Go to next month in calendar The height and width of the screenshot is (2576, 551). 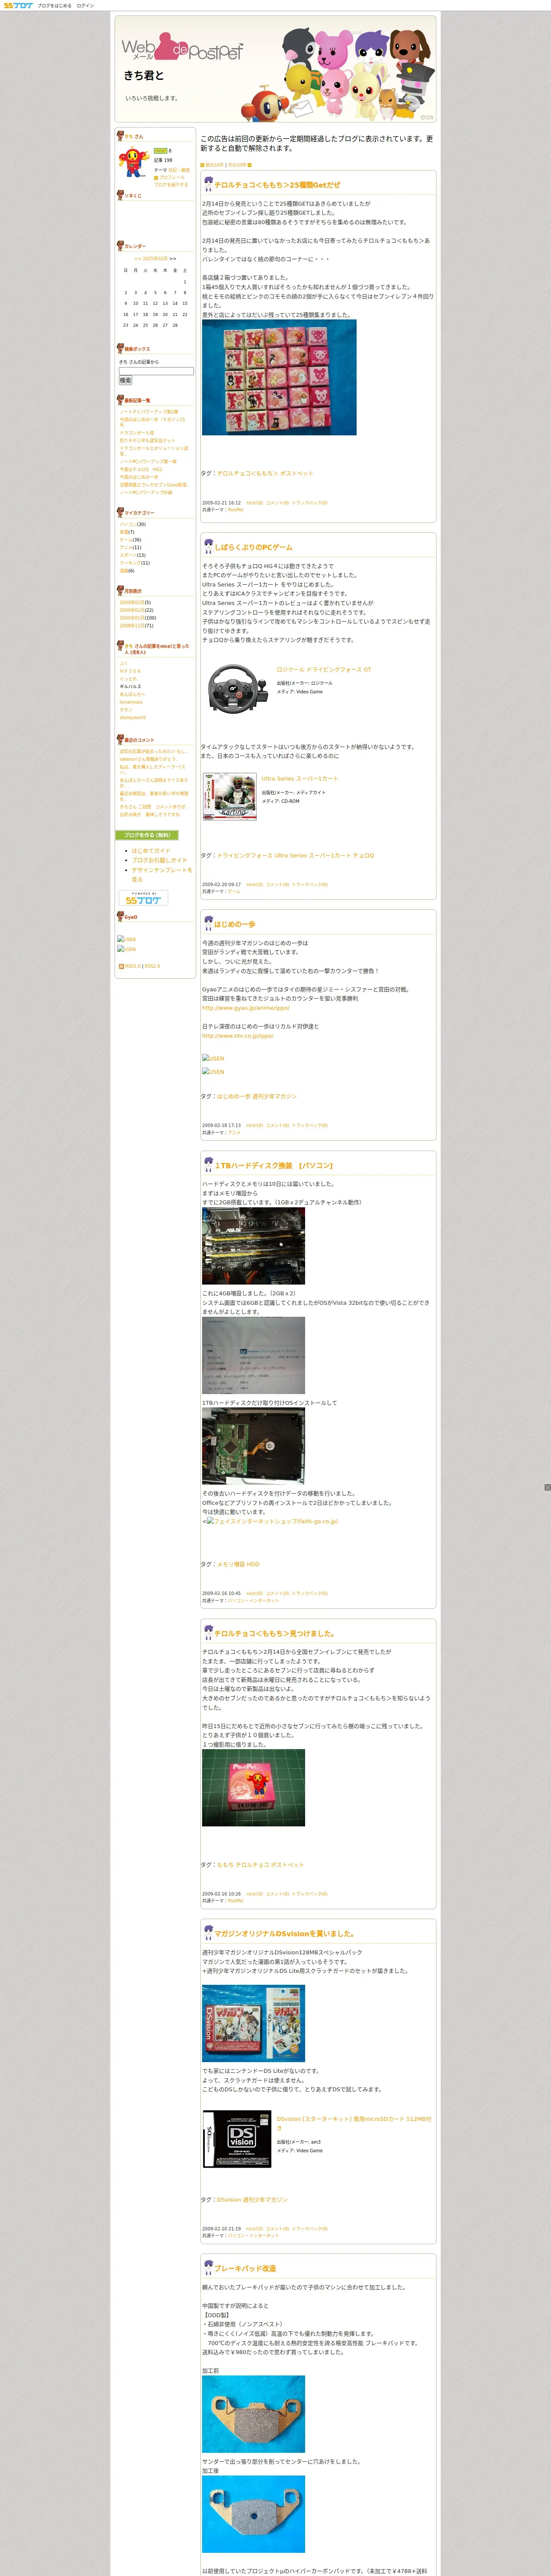click(173, 259)
